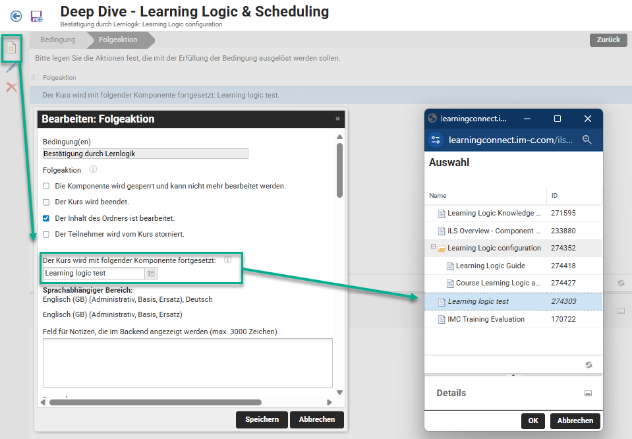The image size is (632, 439).
Task: Open component picker beside Learning logic test
Action: click(x=151, y=273)
